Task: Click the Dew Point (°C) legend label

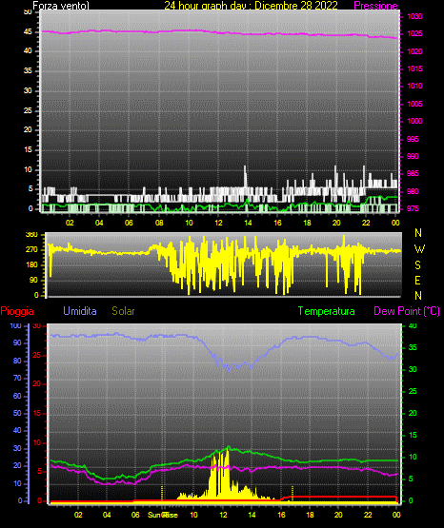Action: point(407,311)
